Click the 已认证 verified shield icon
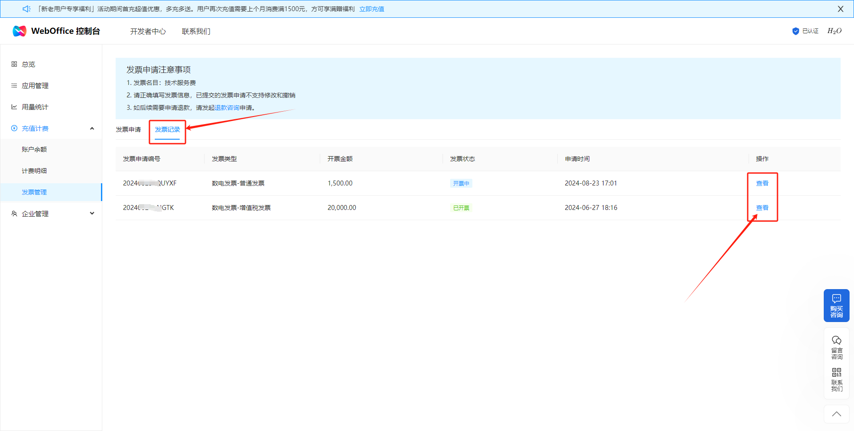The height and width of the screenshot is (431, 854). (x=796, y=31)
